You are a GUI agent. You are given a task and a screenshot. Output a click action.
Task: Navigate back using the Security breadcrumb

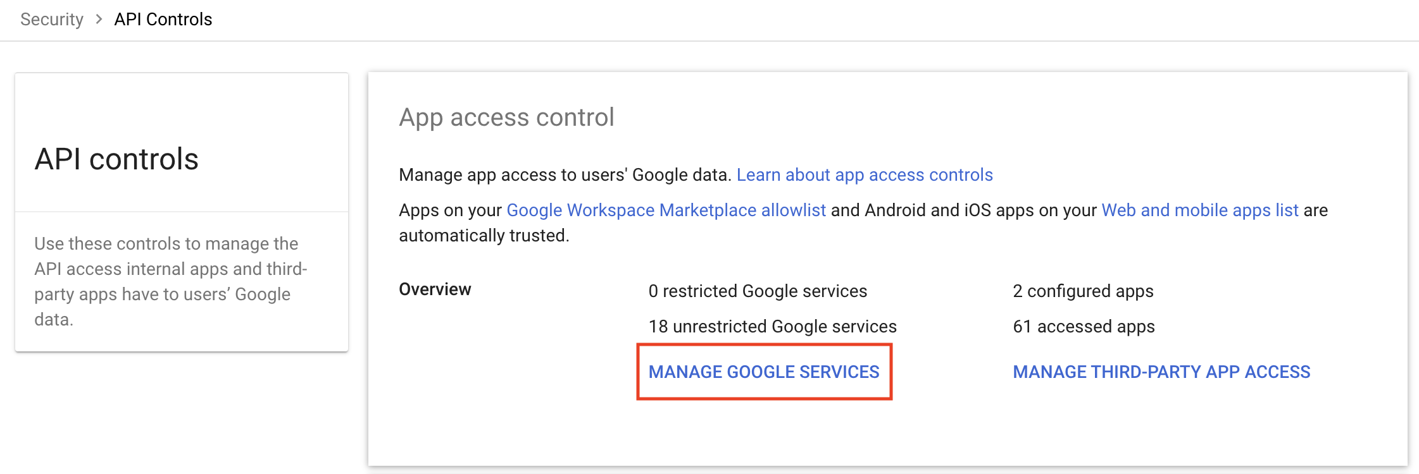point(52,19)
